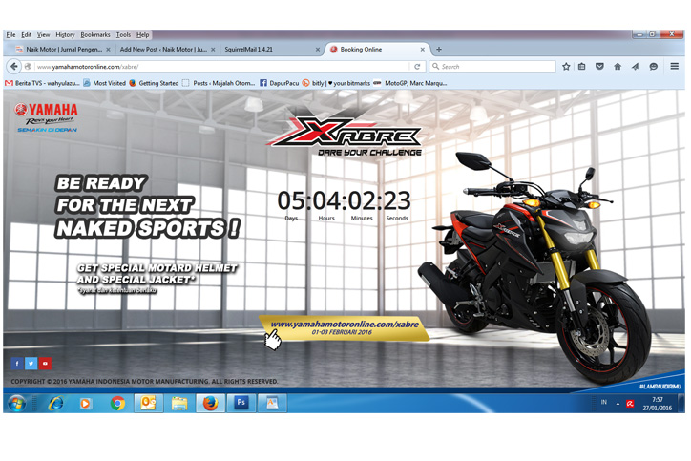Reload the page with the refresh icon
Viewport: 691px width, 461px height.
point(417,67)
